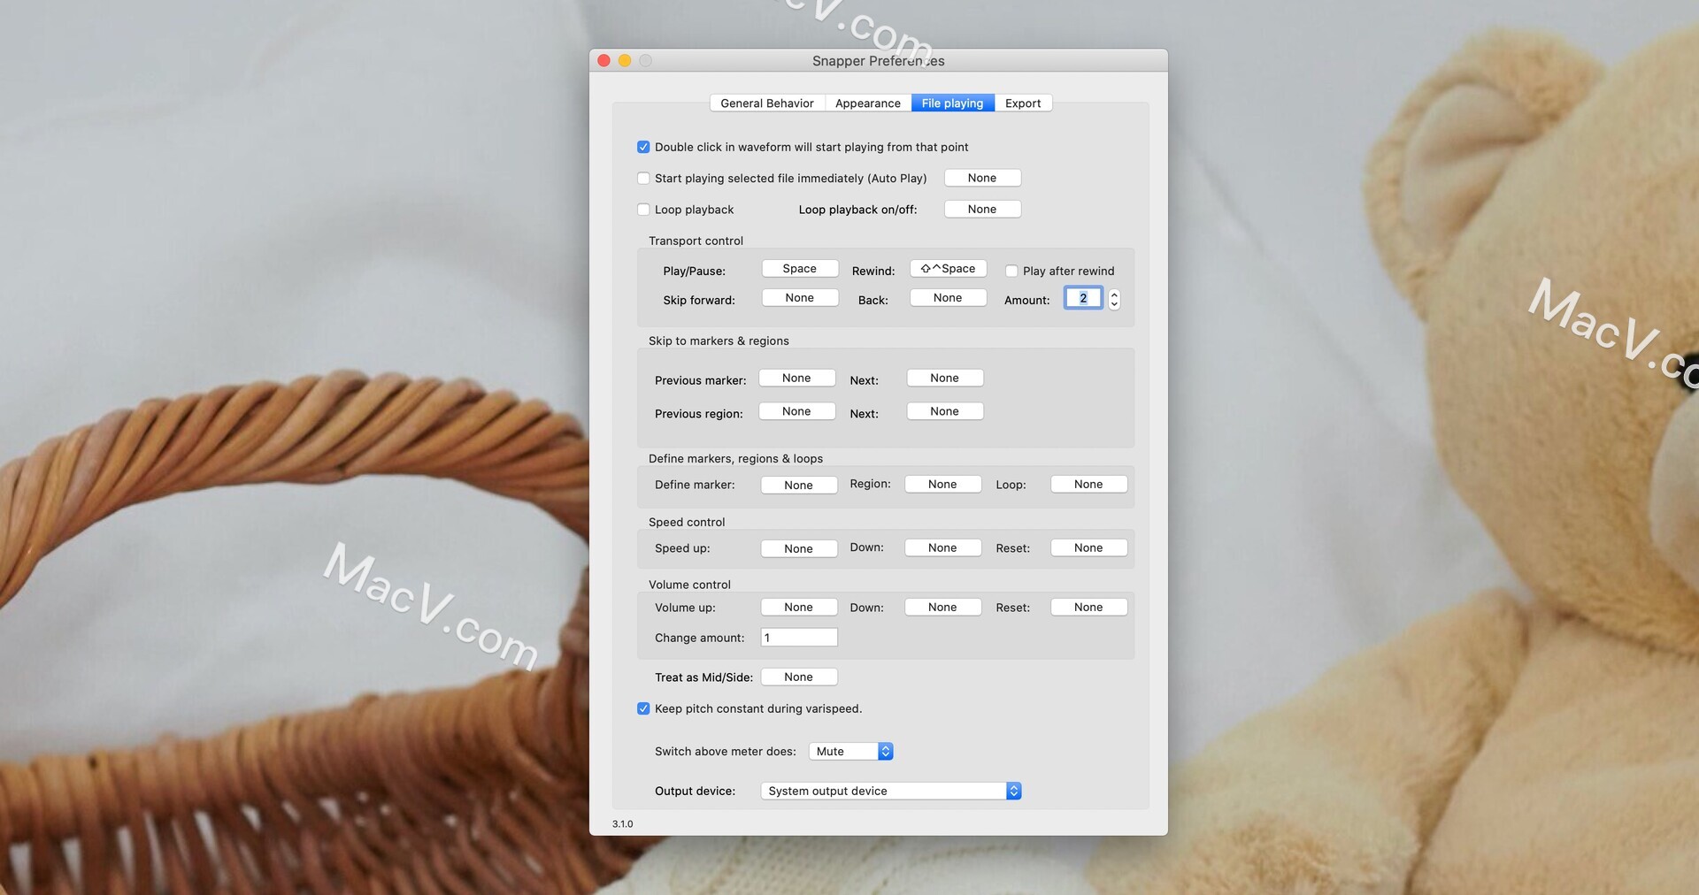The width and height of the screenshot is (1699, 895).
Task: Set the define Loop shortcut
Action: click(x=1089, y=484)
